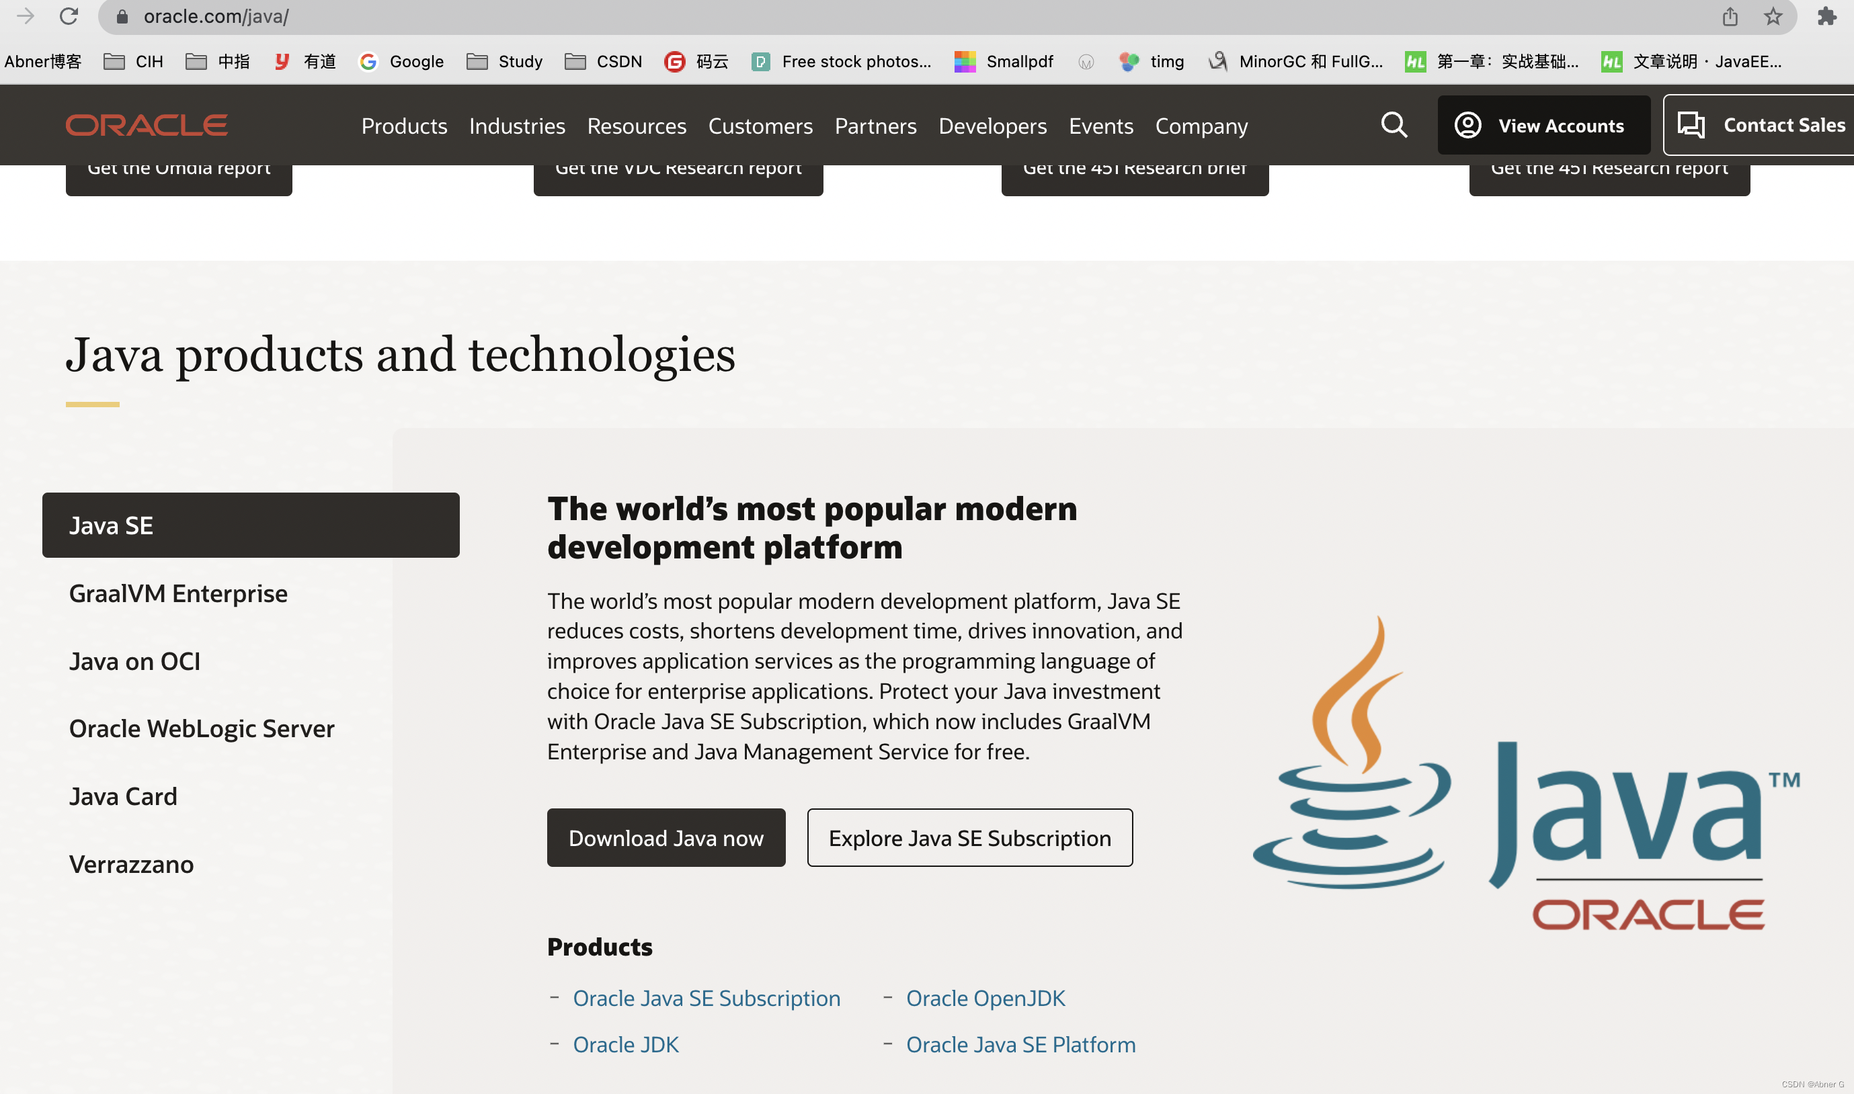
Task: Open the Oracle JDK link
Action: tap(625, 1044)
